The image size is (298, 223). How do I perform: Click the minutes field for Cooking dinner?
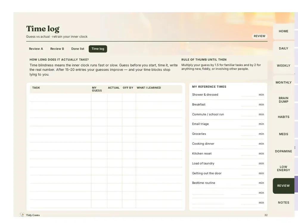pyautogui.click(x=249, y=144)
